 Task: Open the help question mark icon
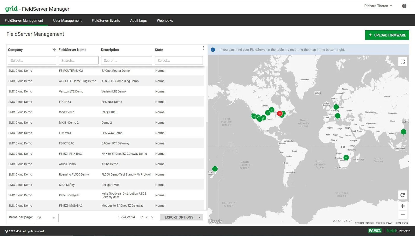coord(404,6)
